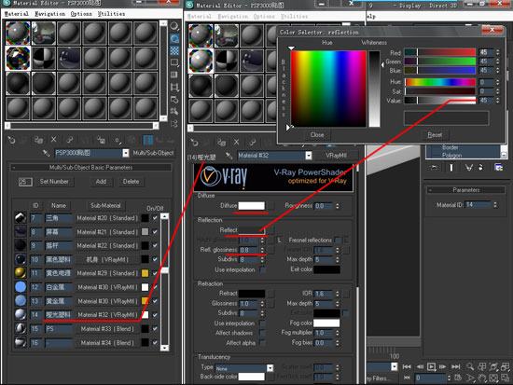Viewport: 513px width, 385px height.
Task: Toggle Show End Result in the left editor toolbar
Action: pyautogui.click(x=148, y=141)
